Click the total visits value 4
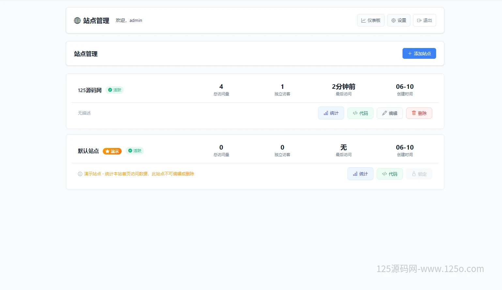This screenshot has width=502, height=290. pos(221,87)
